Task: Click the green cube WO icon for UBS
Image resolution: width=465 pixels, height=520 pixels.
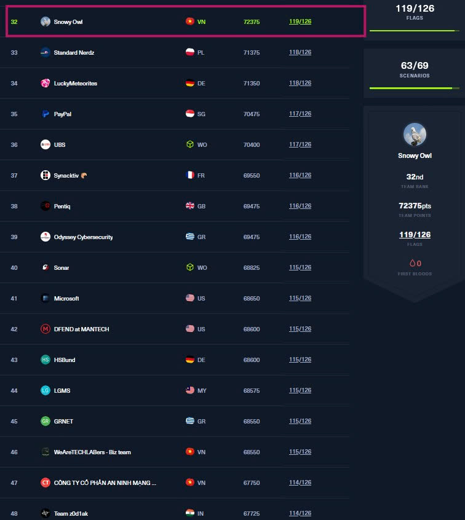Action: pyautogui.click(x=190, y=144)
